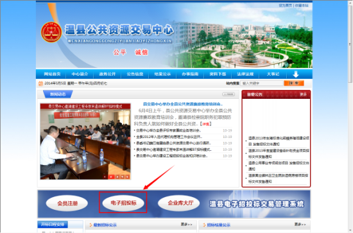Click 更多 in the 重要公告 header
This screenshot has width=353, height=233.
(303, 94)
